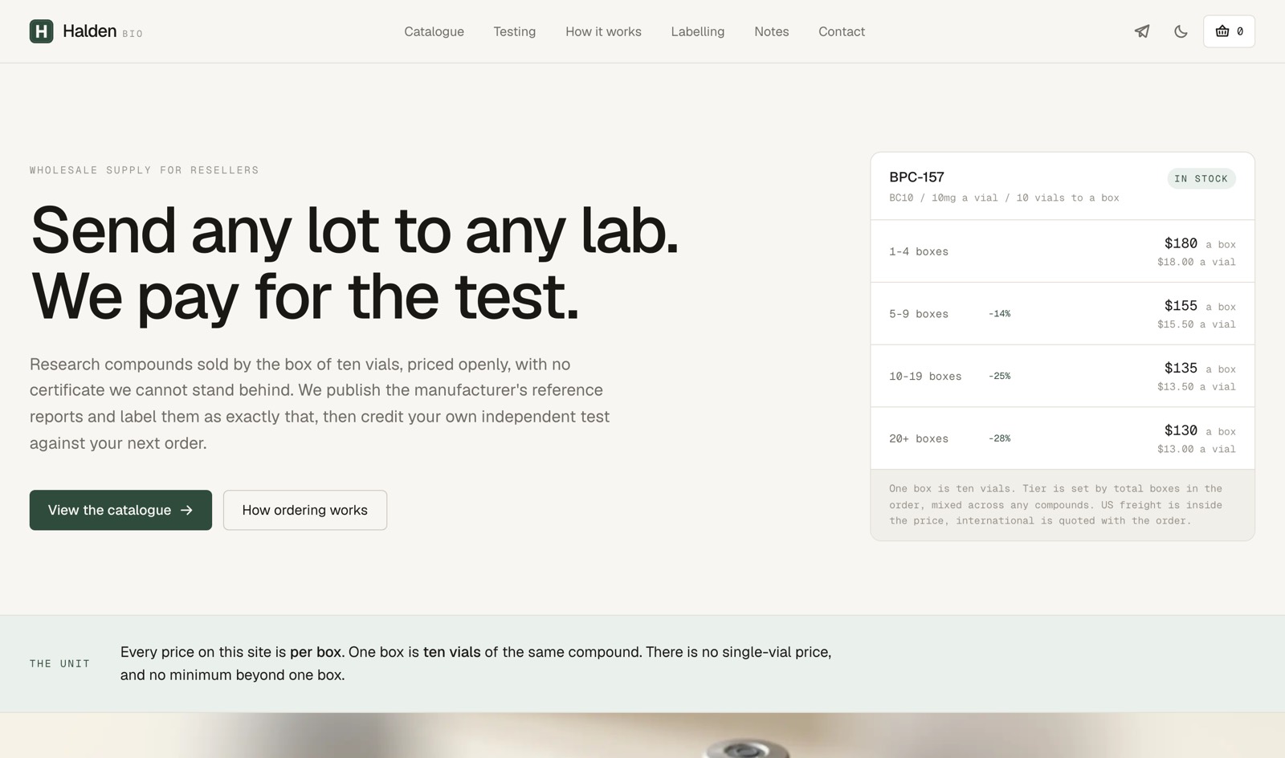Open the basket showing 0 items
Screen dimensions: 1285x758
coord(1229,31)
